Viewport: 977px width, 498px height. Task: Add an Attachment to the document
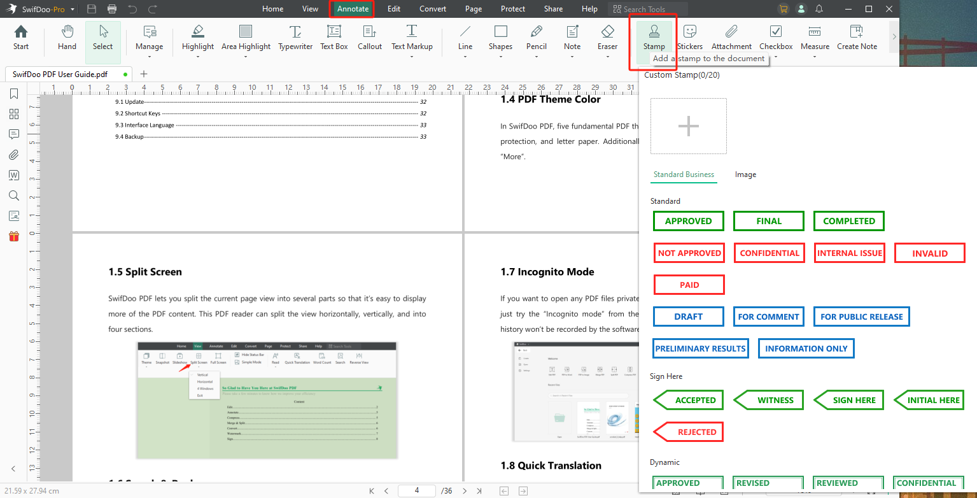coord(731,38)
